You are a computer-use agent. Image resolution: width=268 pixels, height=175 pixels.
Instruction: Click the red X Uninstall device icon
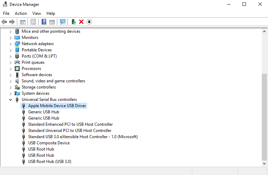point(81,22)
